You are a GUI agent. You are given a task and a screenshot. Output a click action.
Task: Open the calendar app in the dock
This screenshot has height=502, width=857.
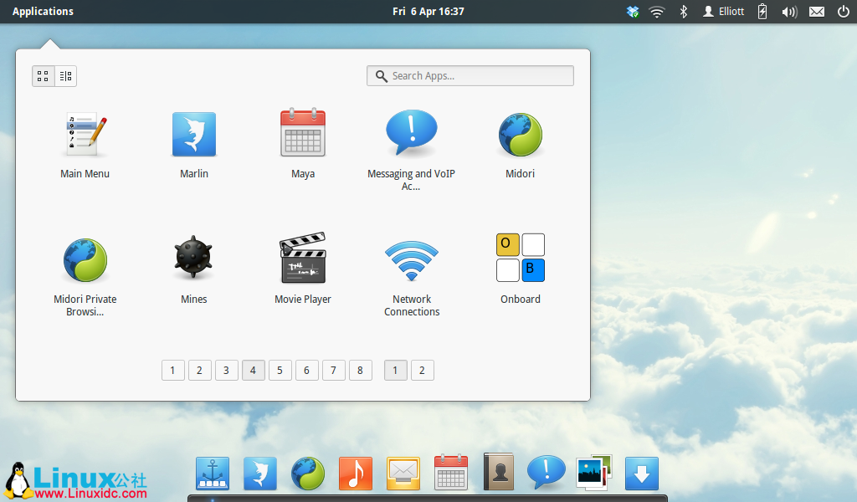click(x=451, y=472)
